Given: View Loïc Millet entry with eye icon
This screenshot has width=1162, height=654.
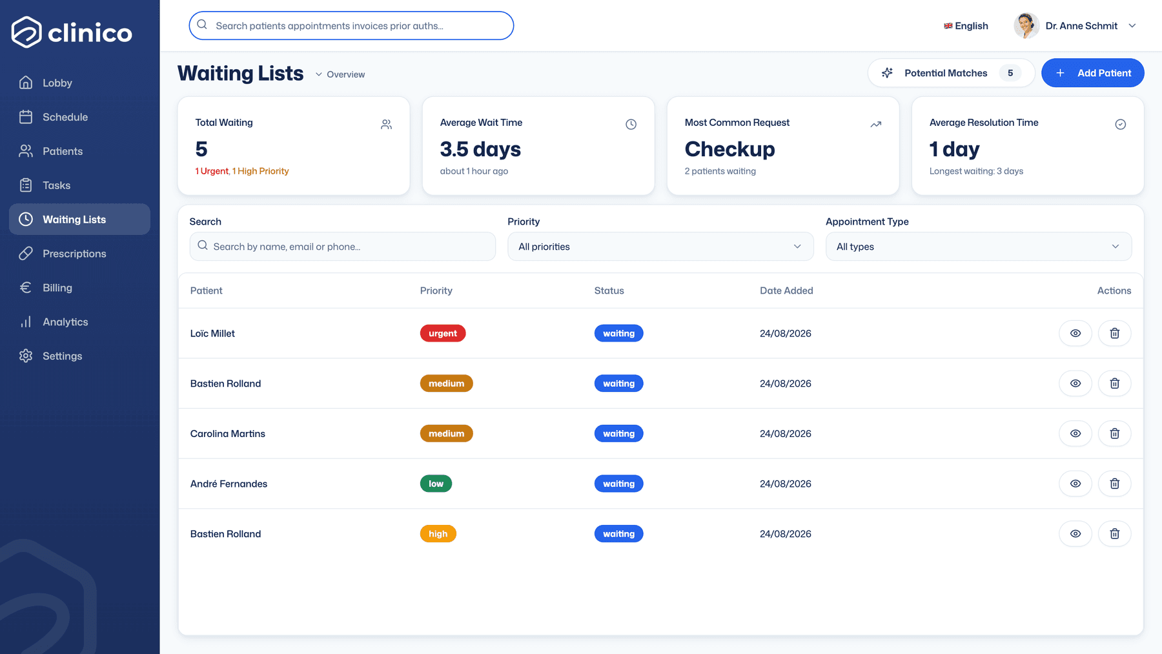Looking at the screenshot, I should pos(1075,333).
